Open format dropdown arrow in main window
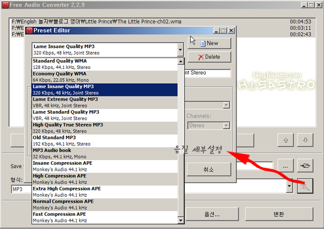 point(289,186)
